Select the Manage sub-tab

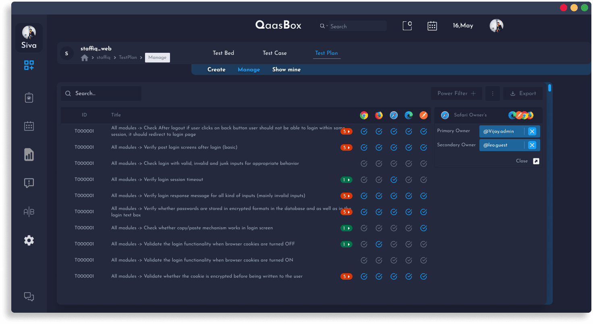click(x=249, y=70)
